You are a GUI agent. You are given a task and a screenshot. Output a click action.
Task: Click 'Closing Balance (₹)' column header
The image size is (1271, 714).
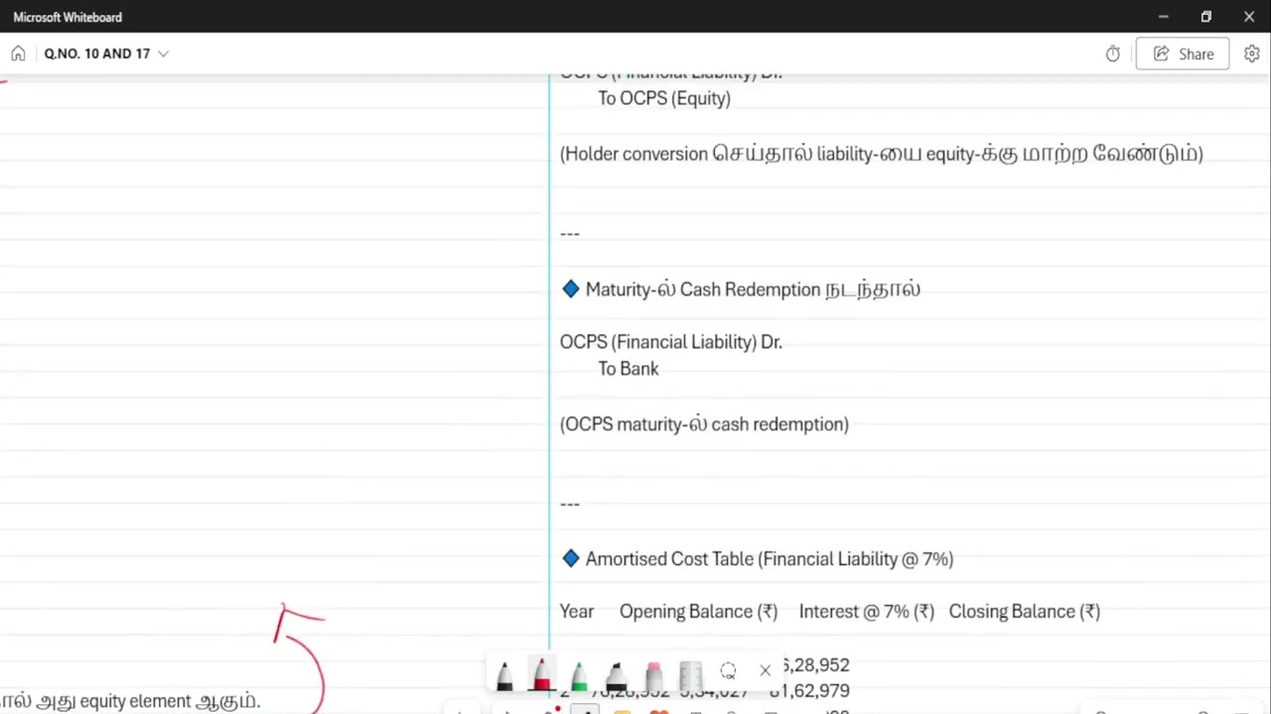tap(1025, 612)
